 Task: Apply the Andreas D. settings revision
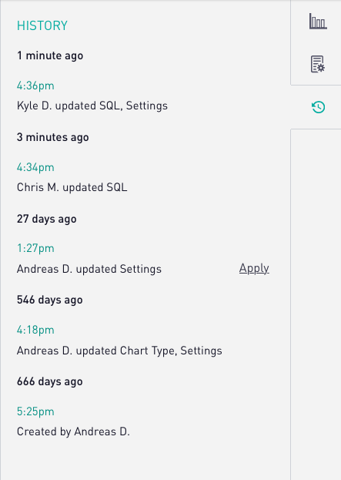[254, 268]
